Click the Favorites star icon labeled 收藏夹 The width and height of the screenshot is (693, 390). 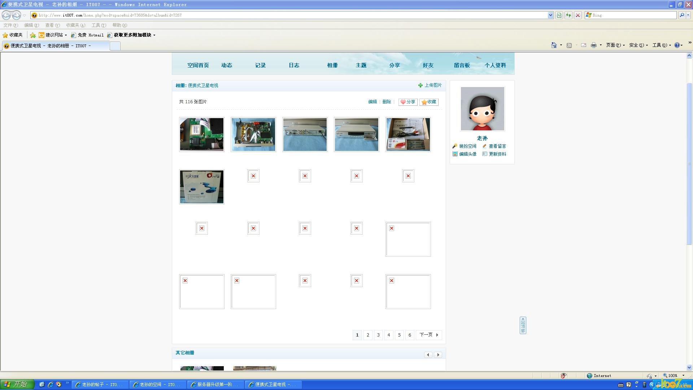coord(13,35)
